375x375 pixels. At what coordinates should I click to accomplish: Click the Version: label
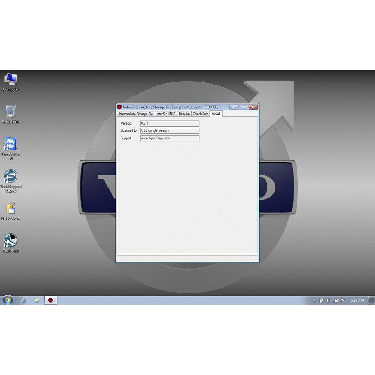point(127,123)
